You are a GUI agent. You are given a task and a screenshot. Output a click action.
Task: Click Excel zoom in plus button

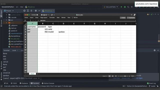[x=129, y=76]
